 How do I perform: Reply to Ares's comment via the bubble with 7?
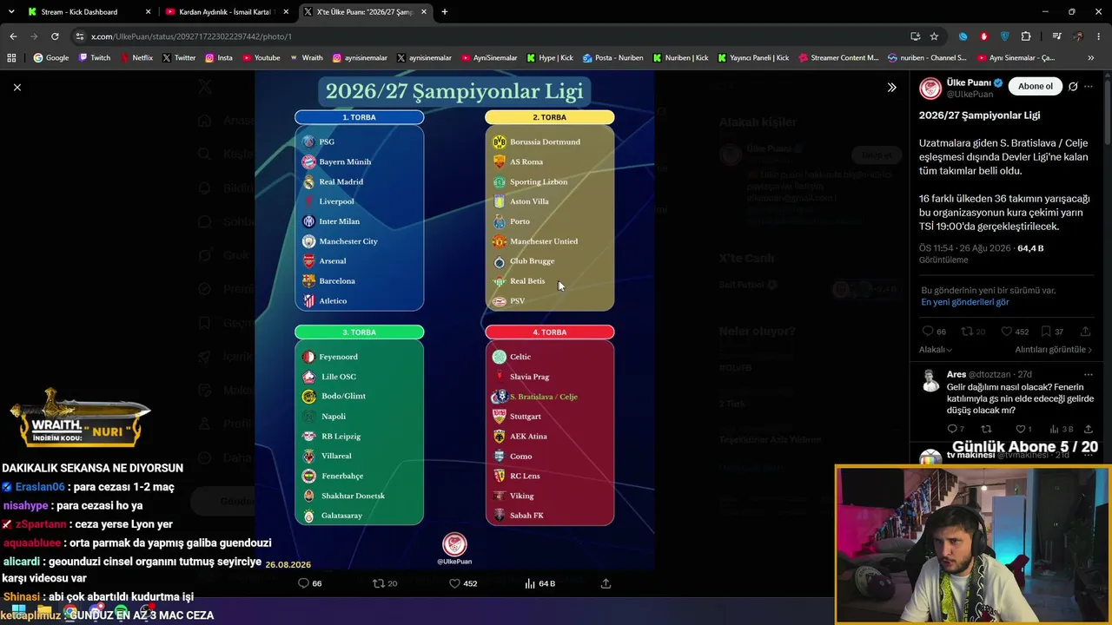coord(952,429)
